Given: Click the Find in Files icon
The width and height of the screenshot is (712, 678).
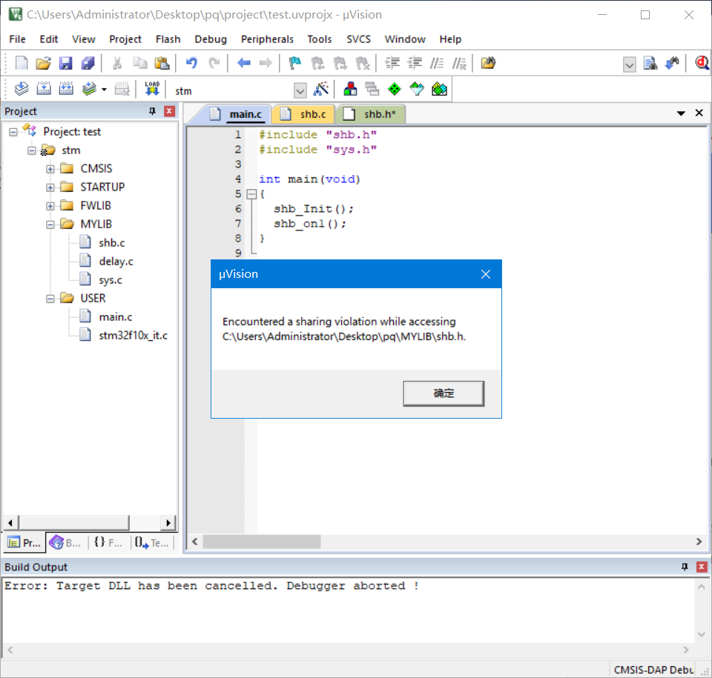Looking at the screenshot, I should coord(488,63).
